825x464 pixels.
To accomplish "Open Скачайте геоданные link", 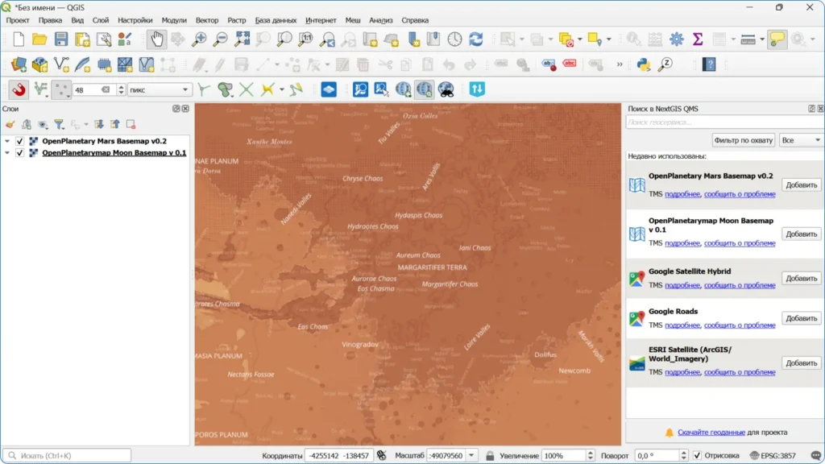I will pyautogui.click(x=711, y=433).
